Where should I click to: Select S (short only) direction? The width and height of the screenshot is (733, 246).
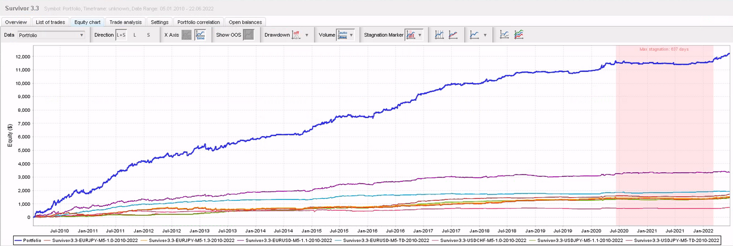[149, 35]
